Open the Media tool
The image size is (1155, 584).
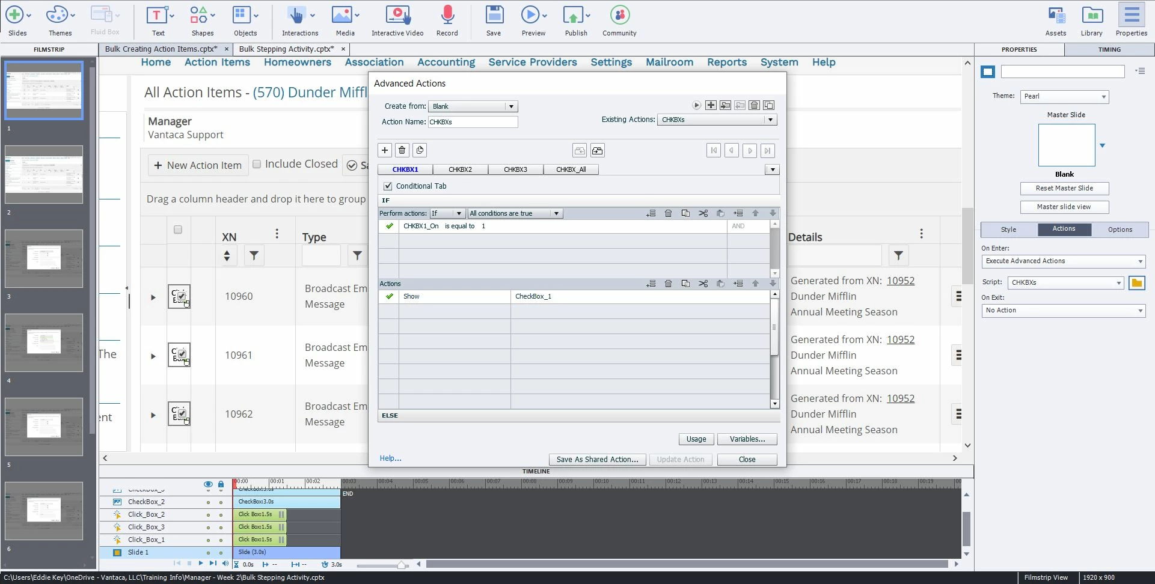(345, 21)
